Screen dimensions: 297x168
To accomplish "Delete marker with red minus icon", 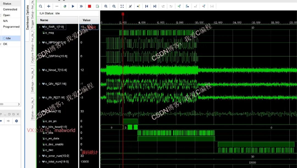I will pos(204,6).
